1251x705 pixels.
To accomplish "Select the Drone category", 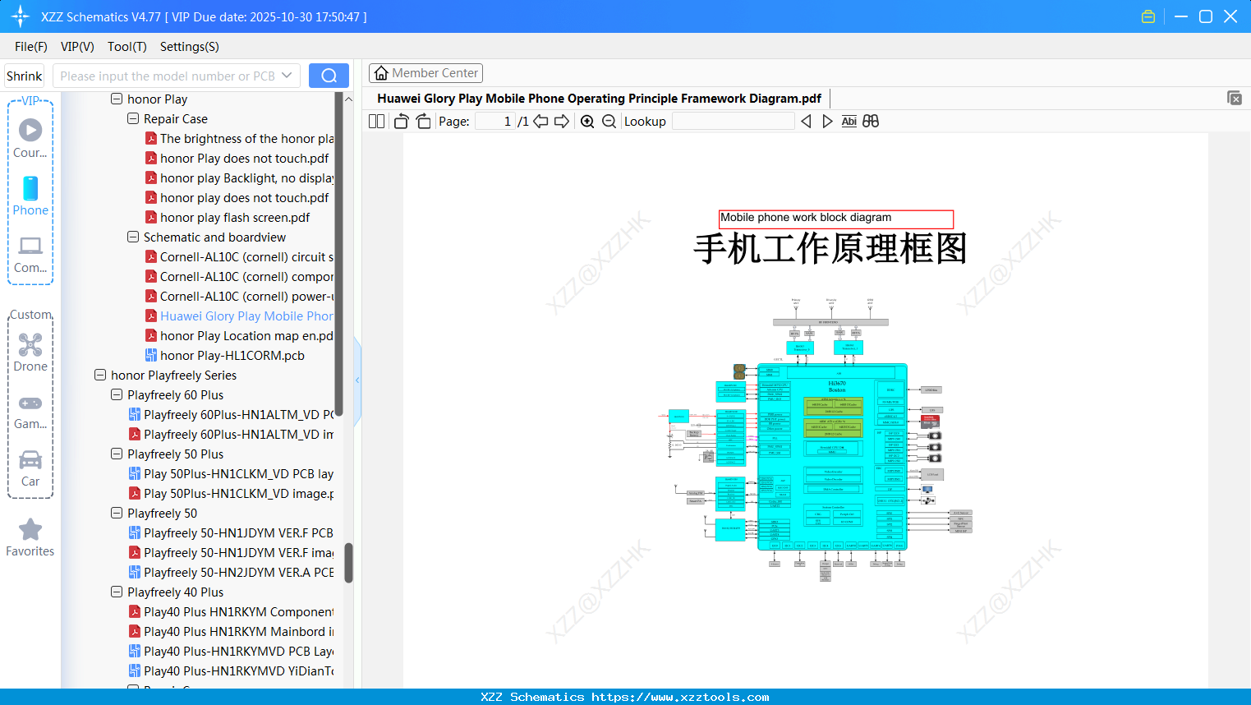I will pyautogui.click(x=30, y=352).
